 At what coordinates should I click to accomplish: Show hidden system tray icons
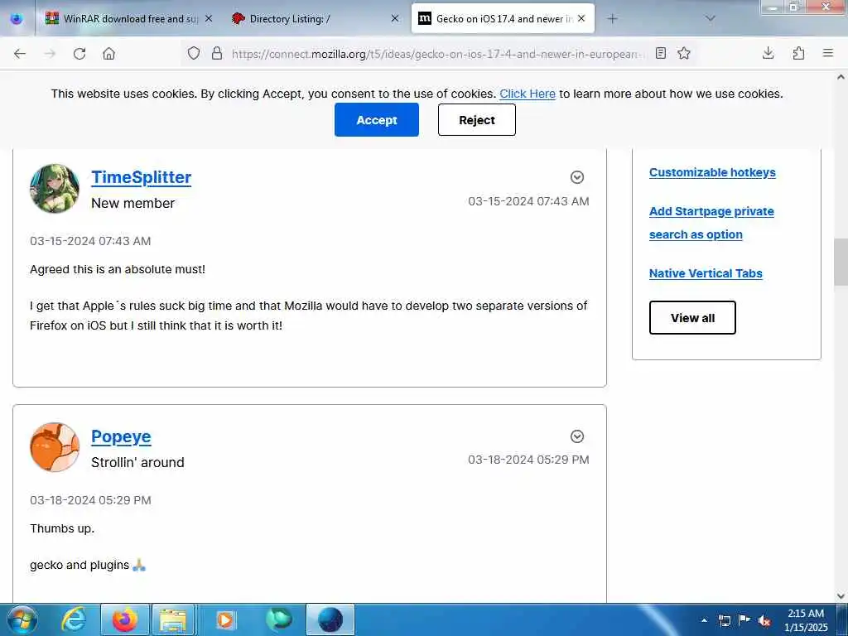point(704,620)
